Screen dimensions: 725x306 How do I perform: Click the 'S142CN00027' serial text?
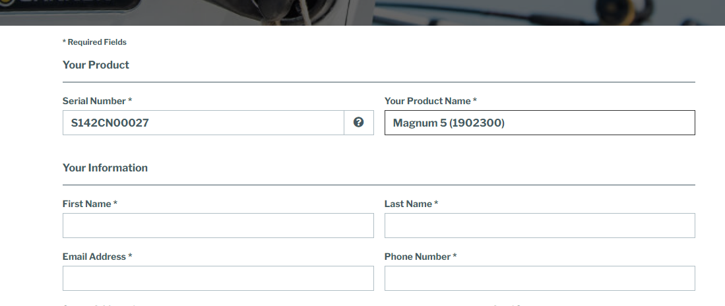click(110, 123)
